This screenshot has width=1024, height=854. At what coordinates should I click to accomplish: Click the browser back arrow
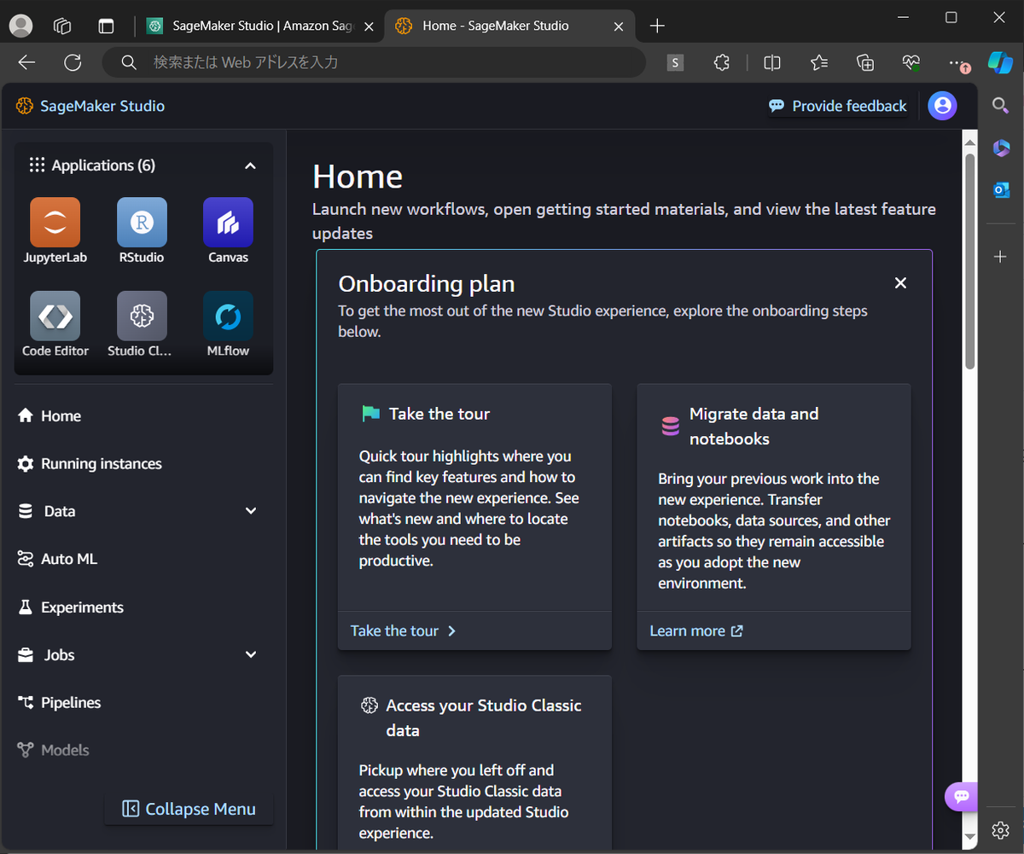point(26,62)
